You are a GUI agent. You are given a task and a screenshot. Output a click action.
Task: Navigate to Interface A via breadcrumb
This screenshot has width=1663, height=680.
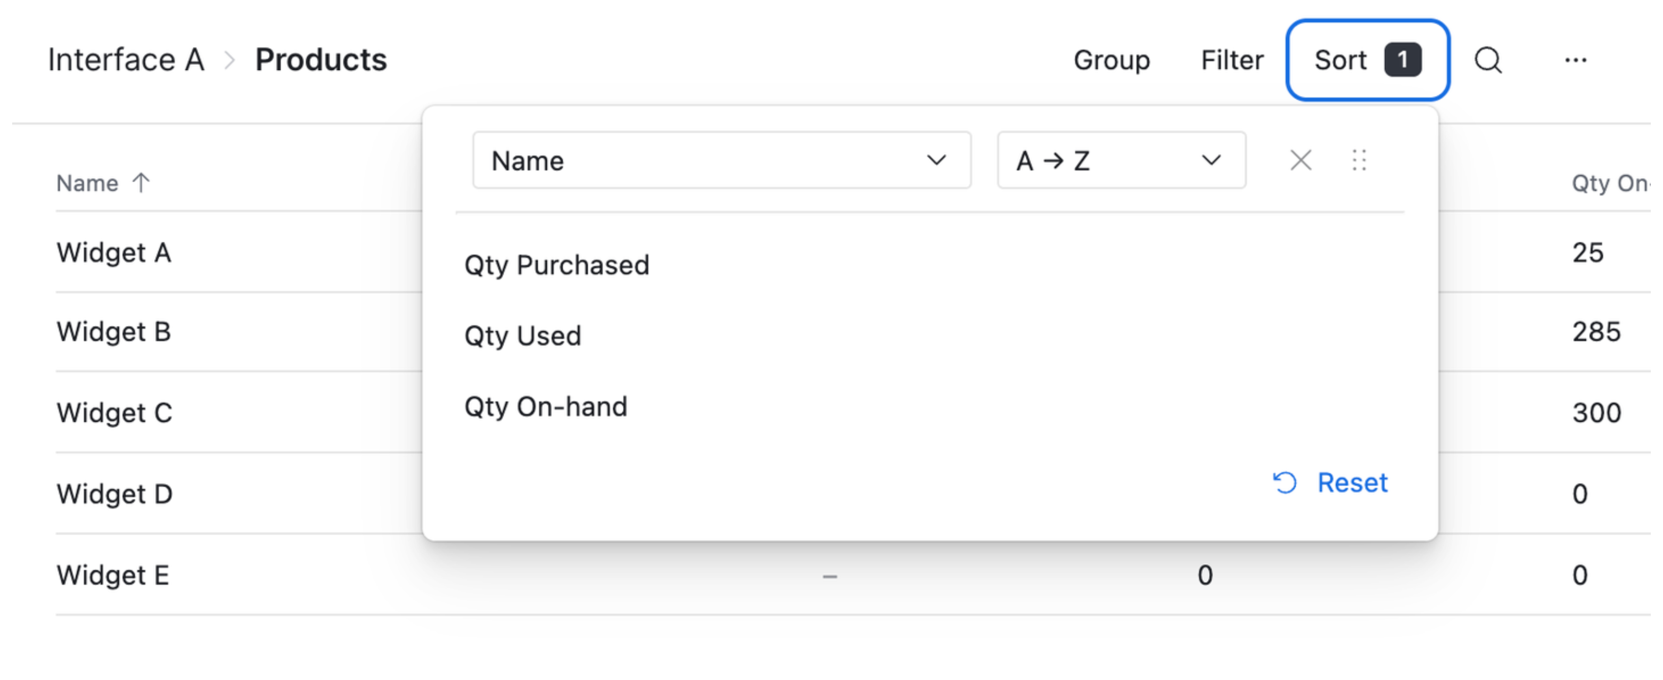(127, 59)
